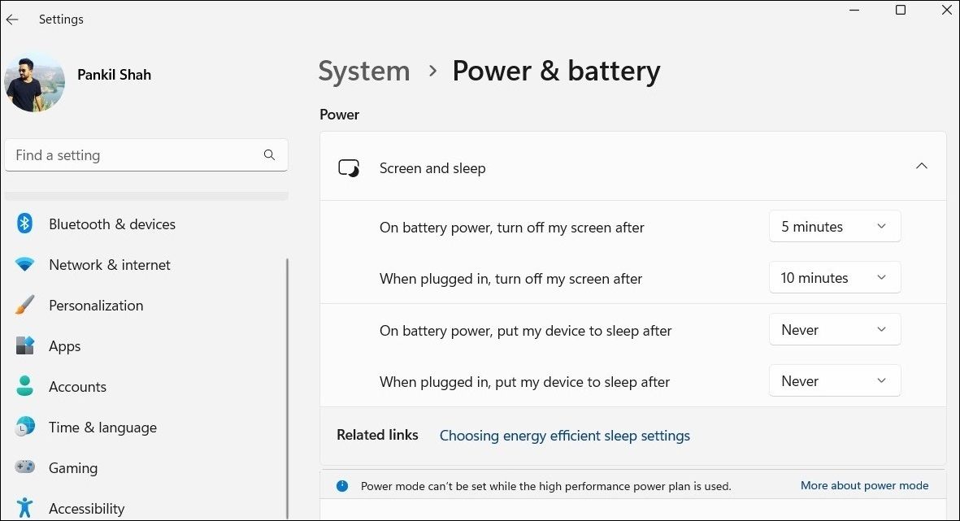Select the Accessibility figure icon
The image size is (960, 521).
[24, 507]
